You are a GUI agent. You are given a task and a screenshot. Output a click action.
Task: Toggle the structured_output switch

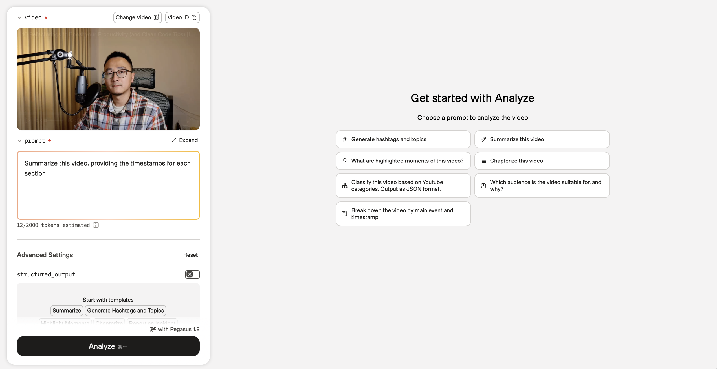coord(192,274)
